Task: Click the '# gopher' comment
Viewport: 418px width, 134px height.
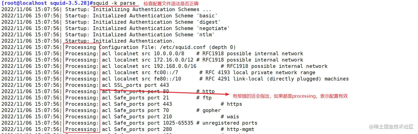Action: click(209, 110)
